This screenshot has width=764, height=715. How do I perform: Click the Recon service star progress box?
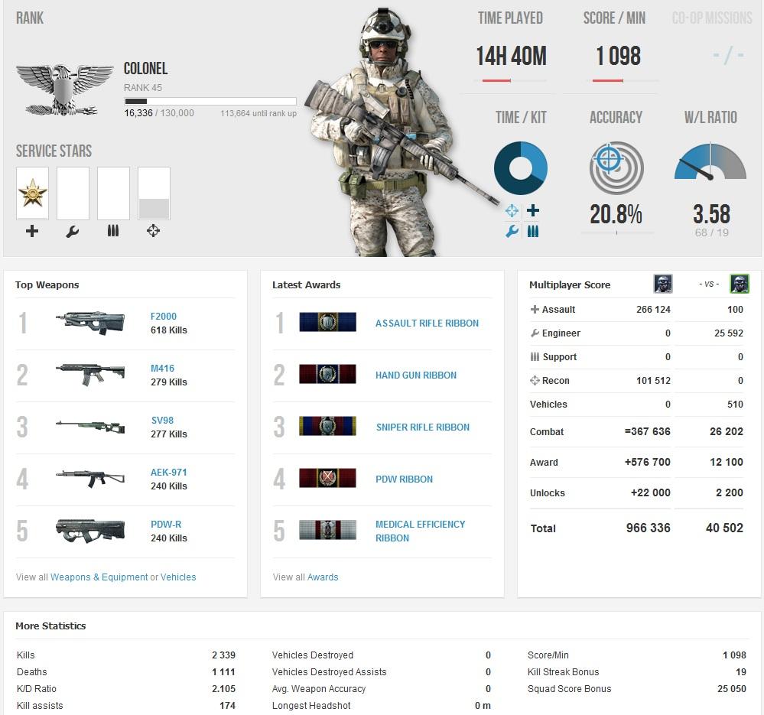[154, 193]
